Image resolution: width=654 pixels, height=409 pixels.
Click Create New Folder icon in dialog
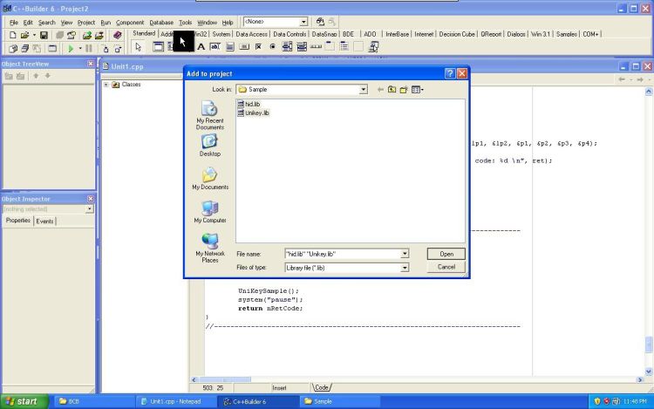pos(404,89)
